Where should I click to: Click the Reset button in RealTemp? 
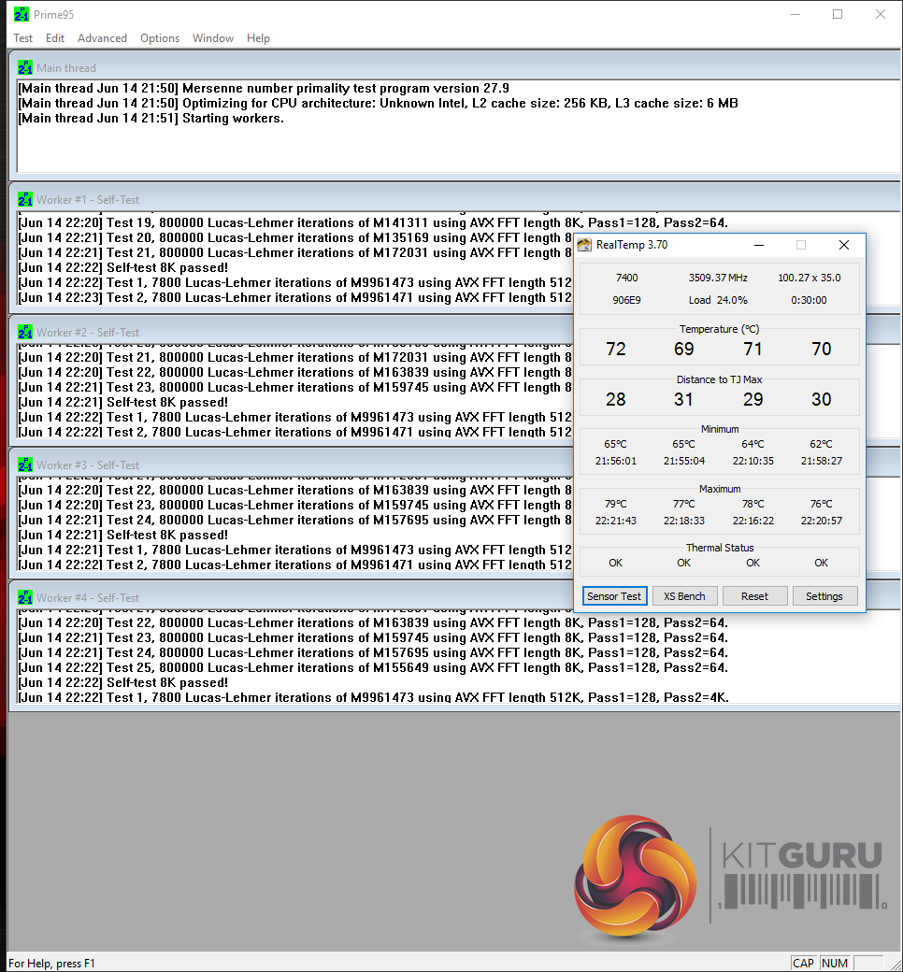point(754,596)
